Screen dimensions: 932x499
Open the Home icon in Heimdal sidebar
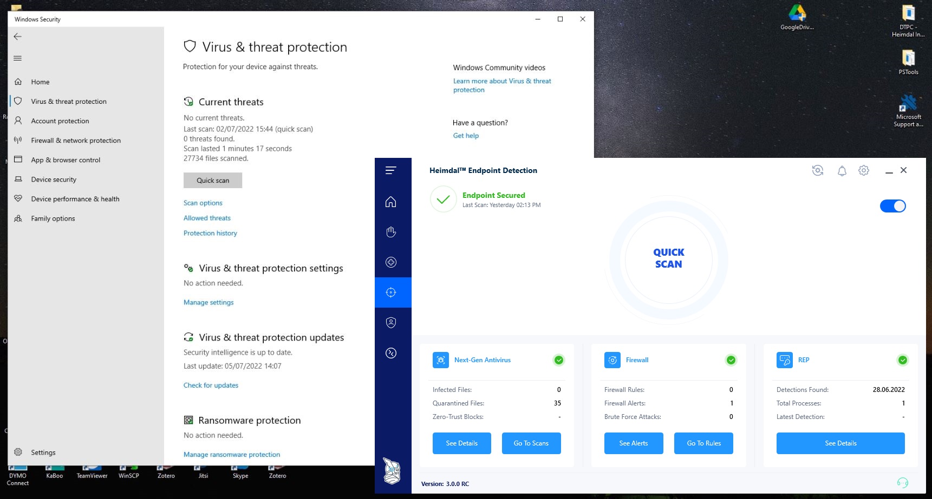391,202
